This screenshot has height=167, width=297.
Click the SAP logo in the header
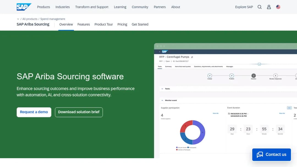(x=24, y=7)
